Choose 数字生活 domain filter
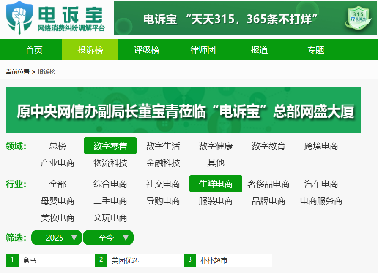378x273 pixels. (163, 146)
